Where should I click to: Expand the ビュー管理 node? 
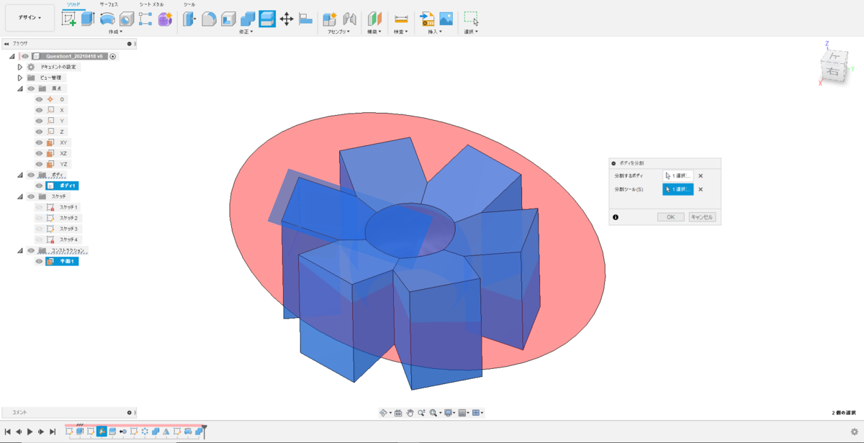coord(20,78)
